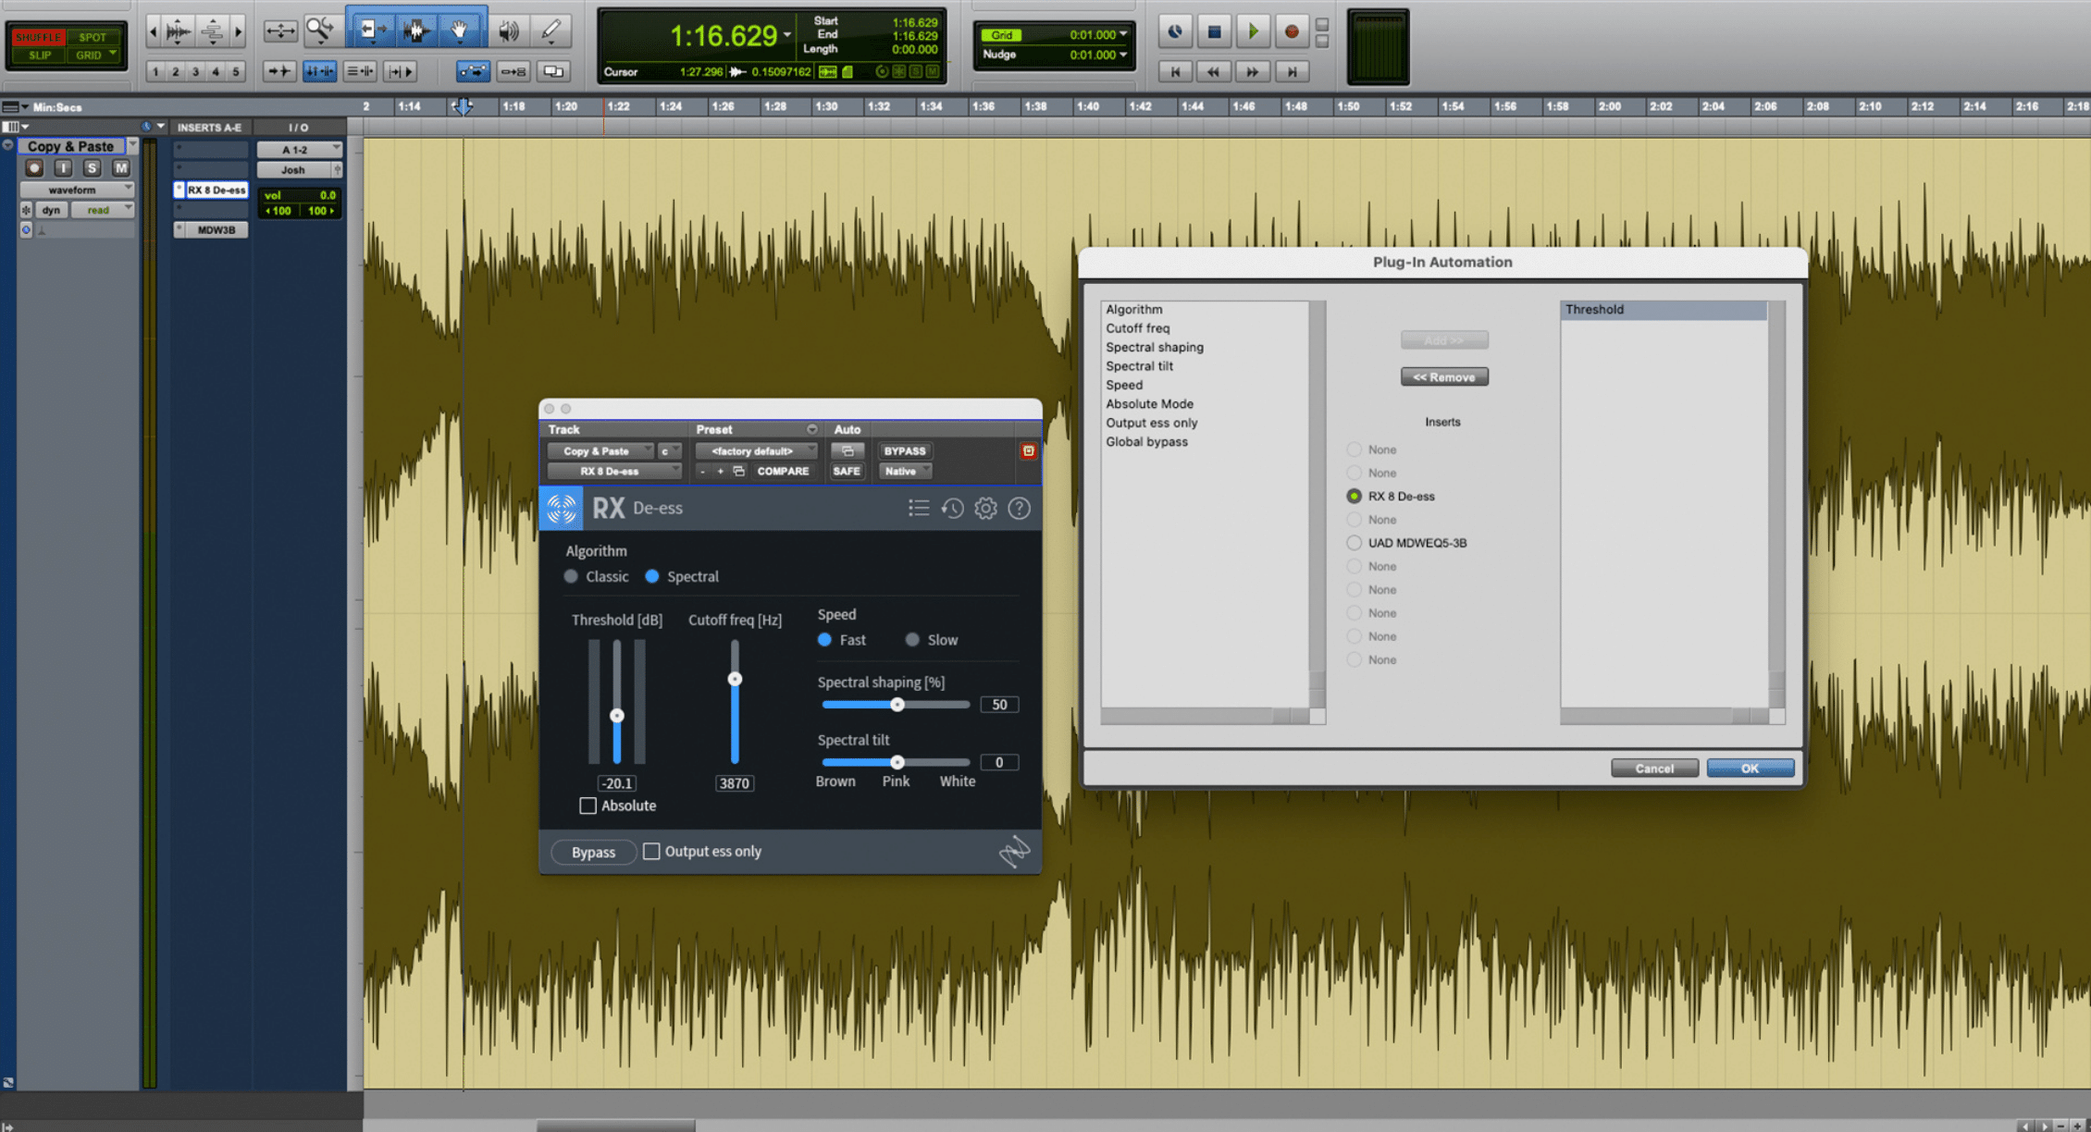Cancel the Plug-In Automation dialog
Screen dimensions: 2091x1132
click(1654, 768)
